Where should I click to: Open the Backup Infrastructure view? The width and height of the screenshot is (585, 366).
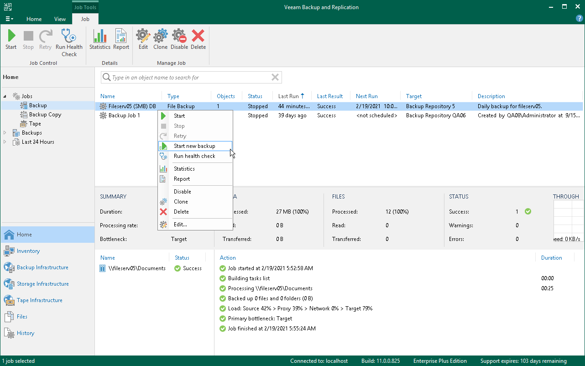point(42,267)
